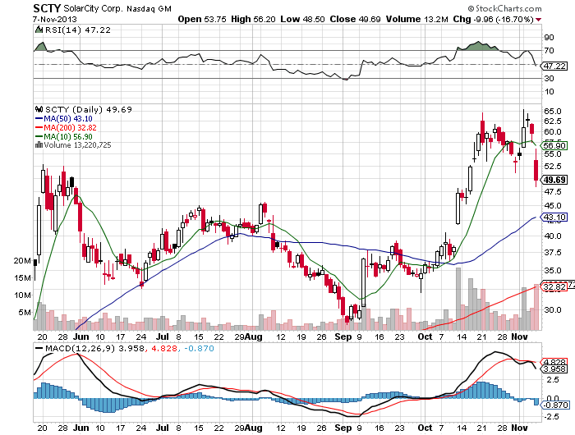The image size is (575, 435).
Task: Select the bold SCTY ticker symbol in header
Action: tap(47, 8)
